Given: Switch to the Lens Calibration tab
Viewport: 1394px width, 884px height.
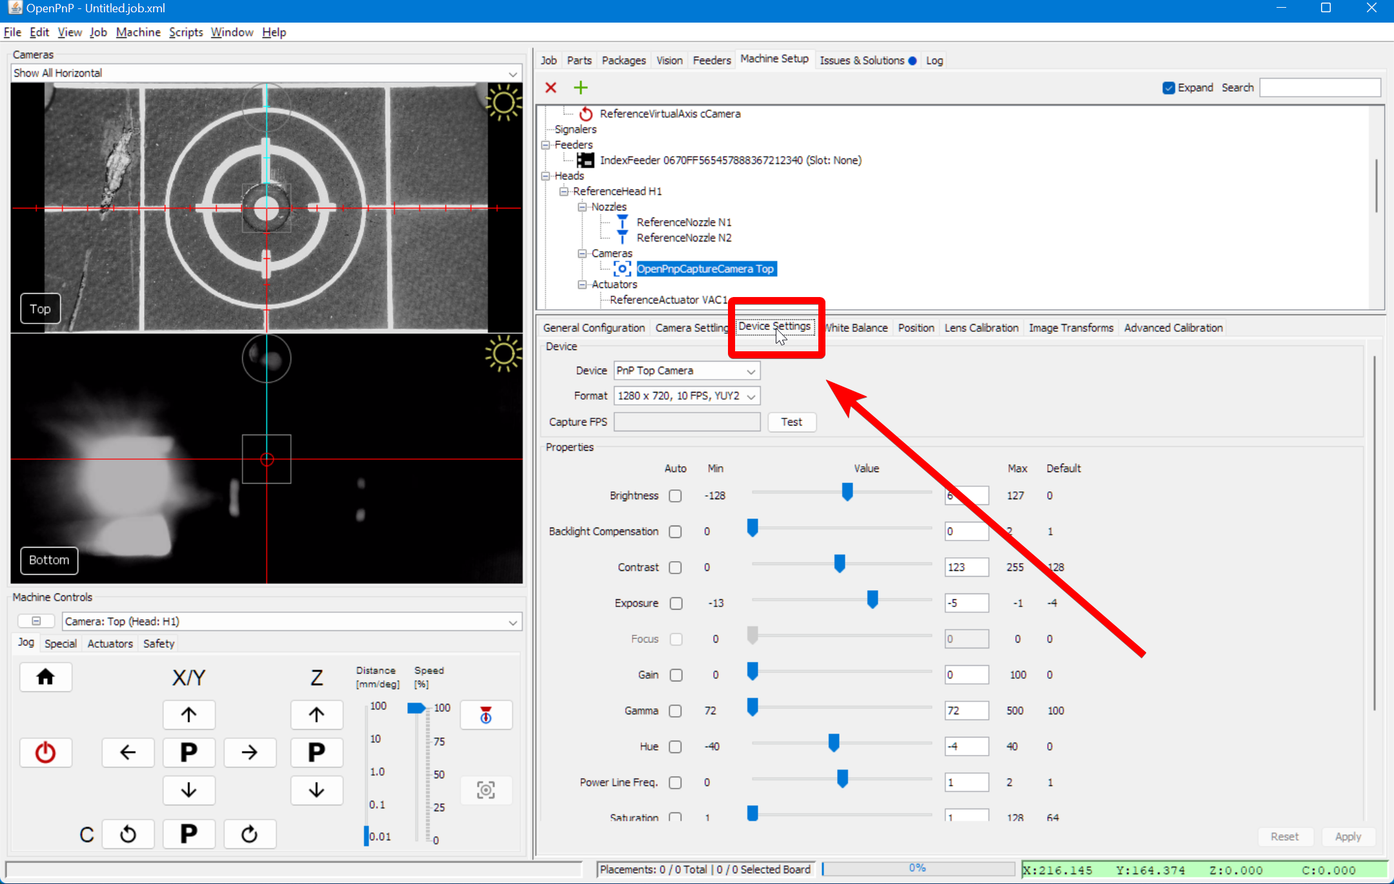Looking at the screenshot, I should coord(981,327).
